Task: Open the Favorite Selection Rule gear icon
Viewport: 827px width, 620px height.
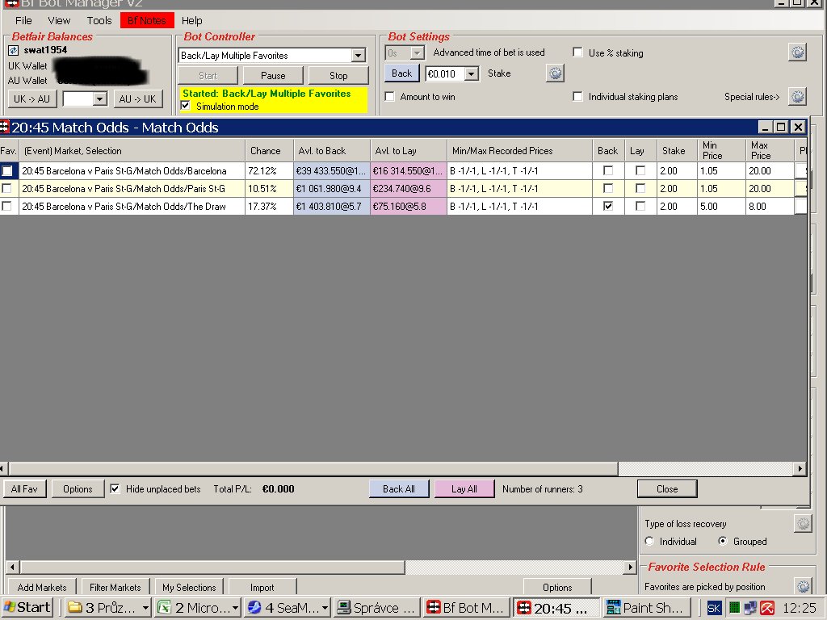Action: click(803, 586)
